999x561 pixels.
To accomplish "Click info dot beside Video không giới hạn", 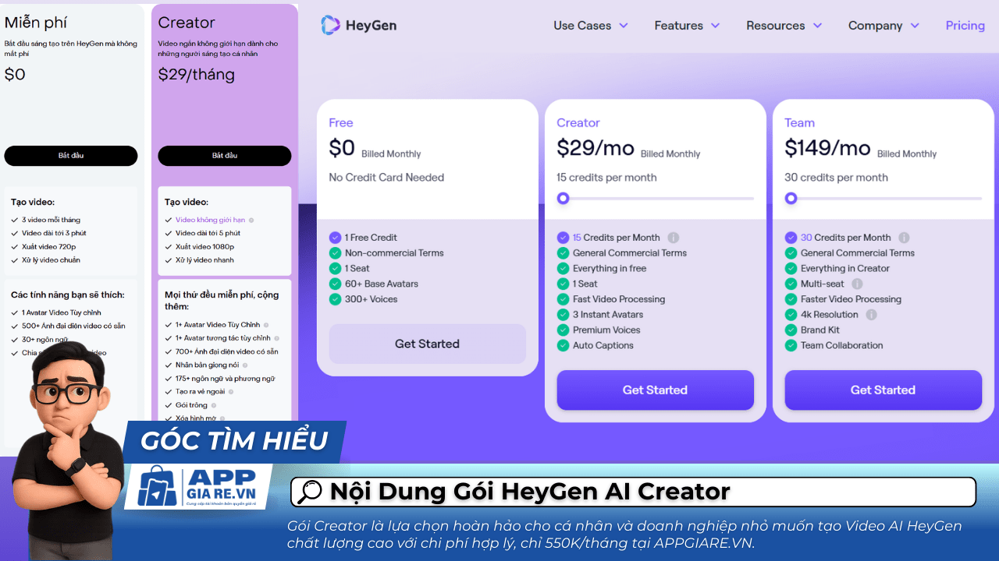I will [251, 221].
